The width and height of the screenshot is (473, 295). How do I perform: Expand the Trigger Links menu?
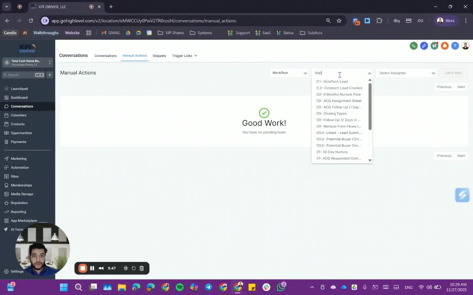coord(185,56)
